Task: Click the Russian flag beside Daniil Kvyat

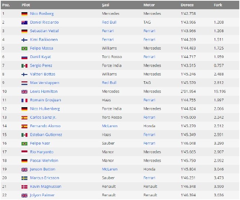Action: click(x=24, y=57)
